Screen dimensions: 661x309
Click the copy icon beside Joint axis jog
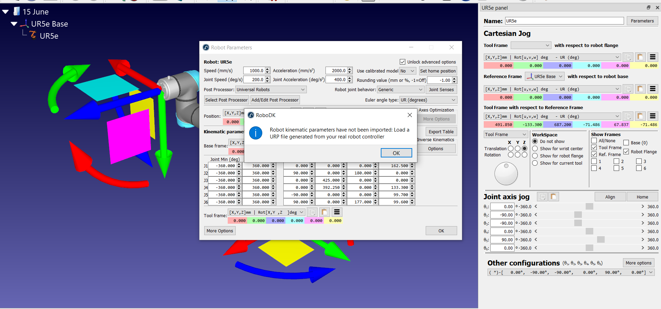click(542, 197)
